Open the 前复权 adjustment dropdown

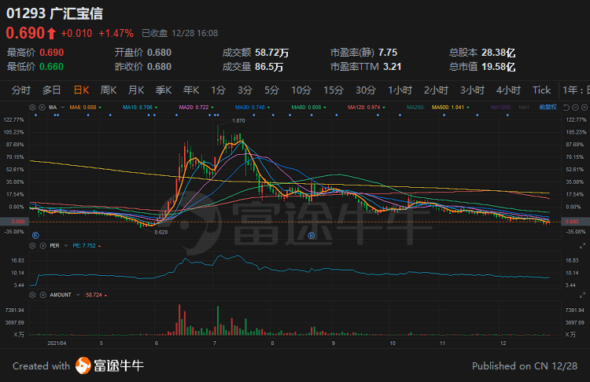tap(548, 108)
